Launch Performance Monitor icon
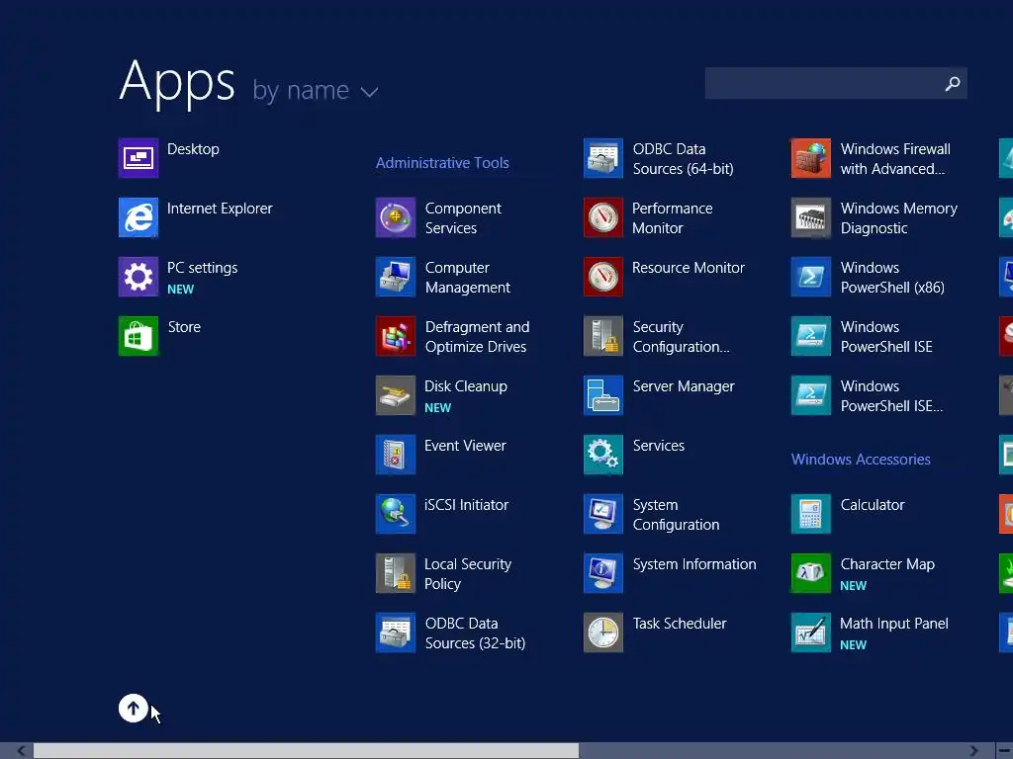 click(603, 216)
